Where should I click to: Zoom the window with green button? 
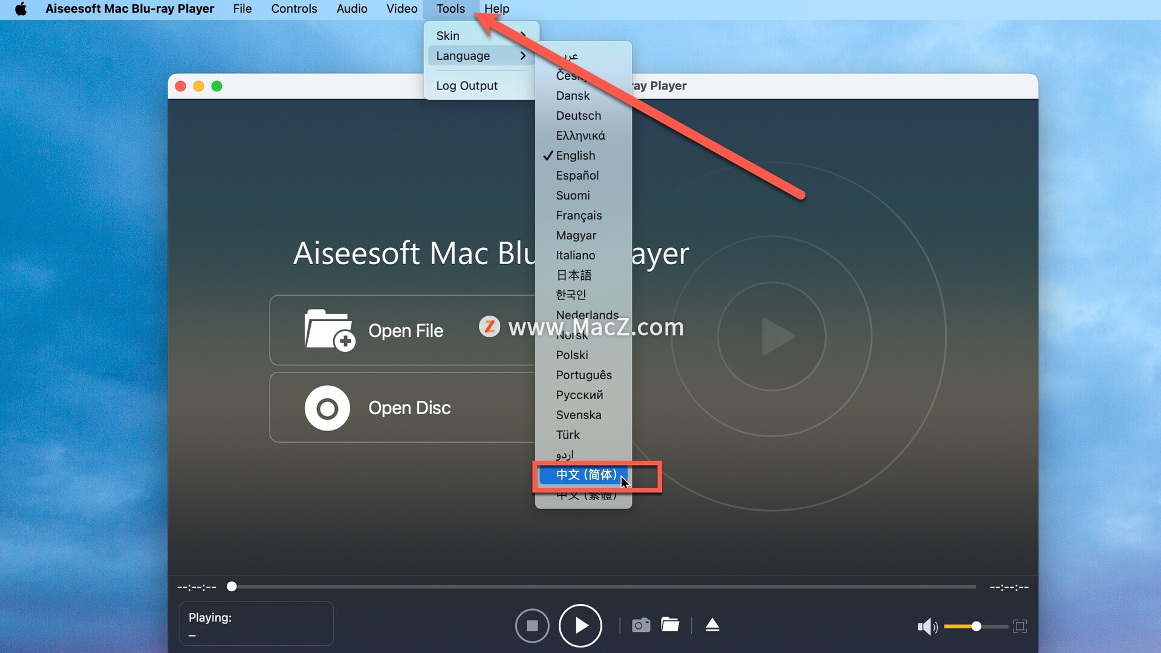216,86
